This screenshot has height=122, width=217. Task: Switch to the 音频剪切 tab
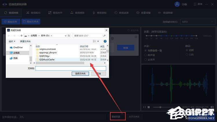[33, 13]
